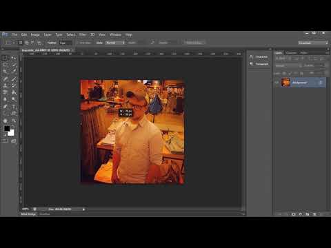Select the Quick Selection wand tool
This screenshot has height=248, width=331.
point(14,65)
